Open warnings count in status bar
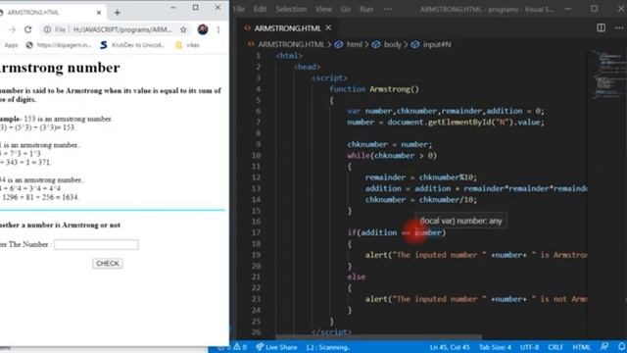 pos(239,347)
